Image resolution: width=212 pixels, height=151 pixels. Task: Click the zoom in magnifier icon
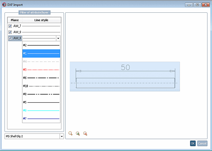click(x=78, y=133)
